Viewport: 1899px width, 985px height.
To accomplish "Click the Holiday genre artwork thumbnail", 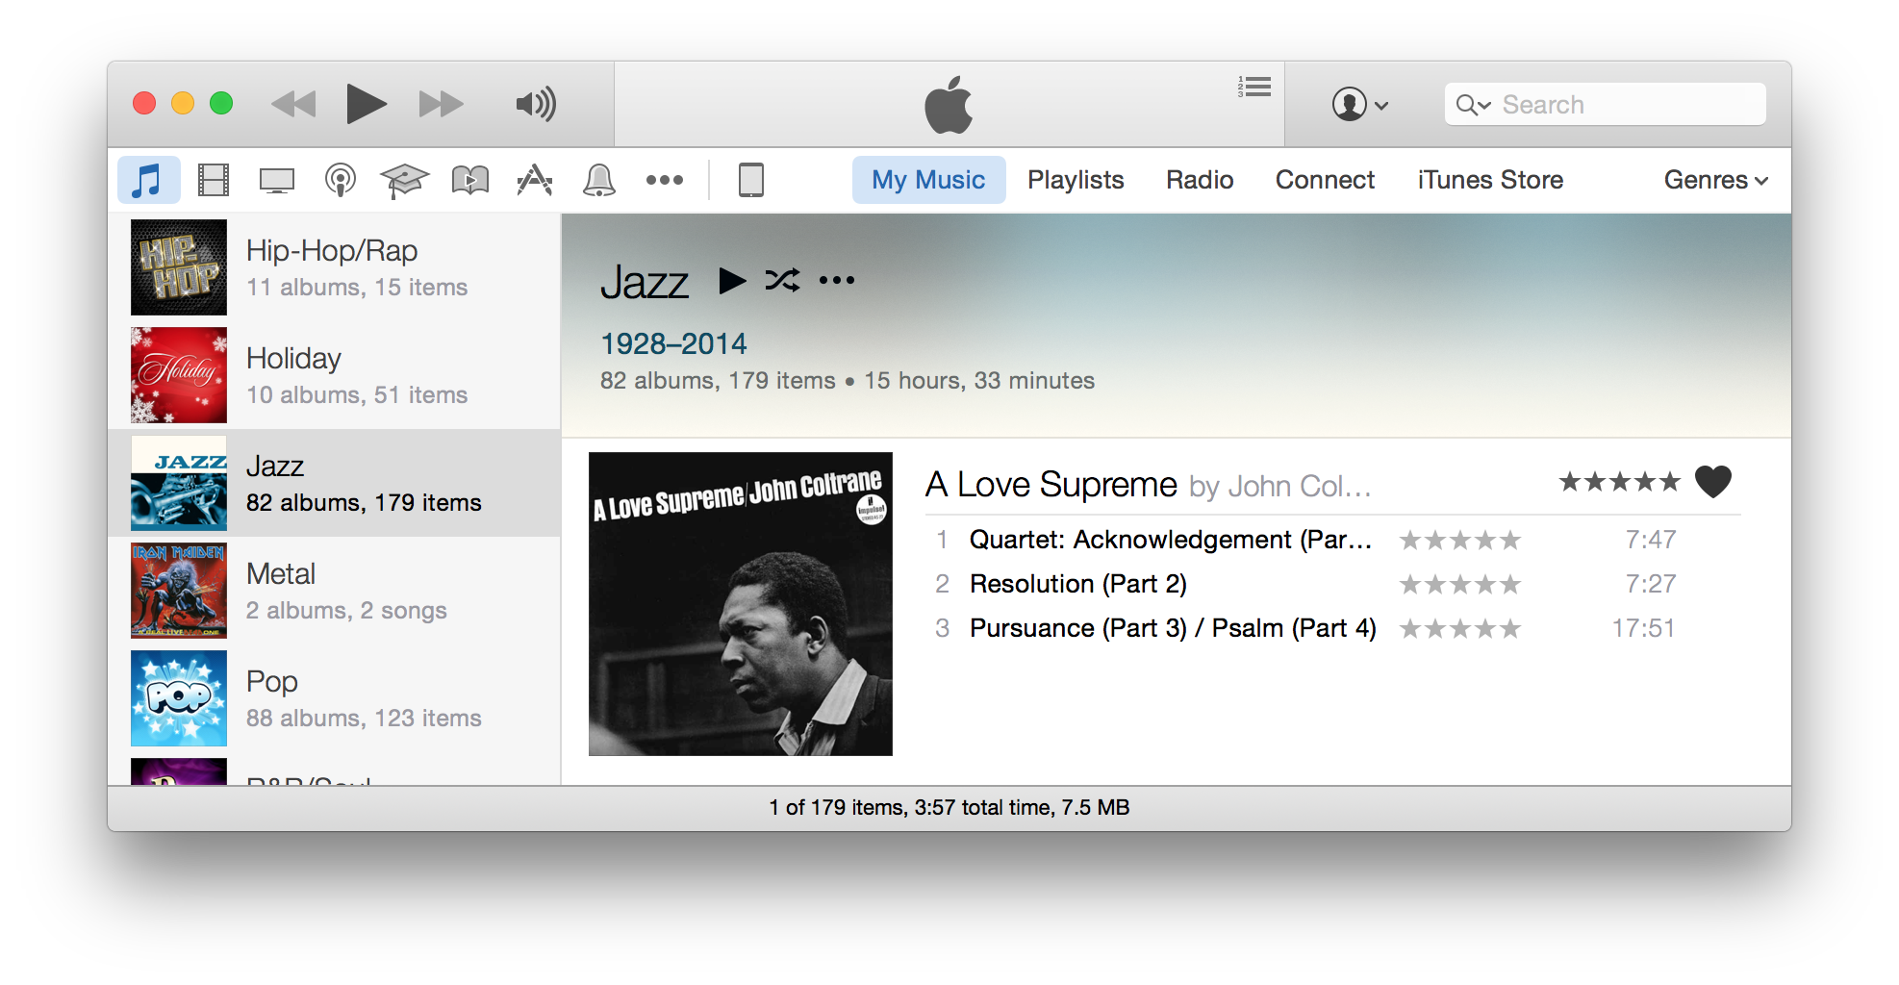I will (179, 375).
